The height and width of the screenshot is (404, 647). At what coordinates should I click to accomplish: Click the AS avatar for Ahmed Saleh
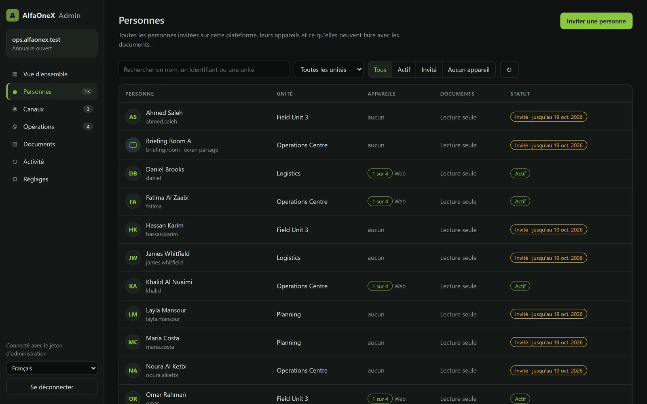pos(133,117)
